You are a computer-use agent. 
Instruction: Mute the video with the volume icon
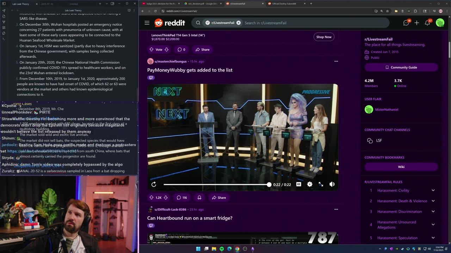coord(332,184)
